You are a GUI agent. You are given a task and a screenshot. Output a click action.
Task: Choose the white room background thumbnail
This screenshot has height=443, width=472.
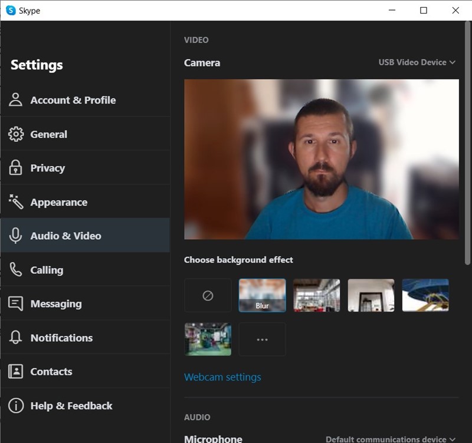pos(371,296)
